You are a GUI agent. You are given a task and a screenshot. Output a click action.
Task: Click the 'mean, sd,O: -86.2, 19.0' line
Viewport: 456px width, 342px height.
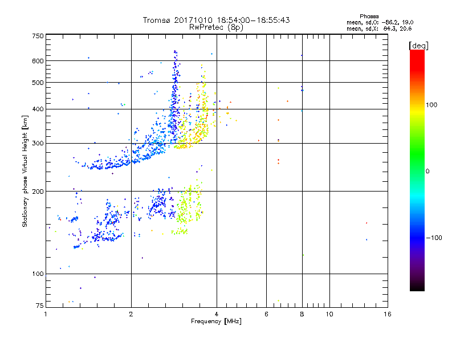pos(380,22)
